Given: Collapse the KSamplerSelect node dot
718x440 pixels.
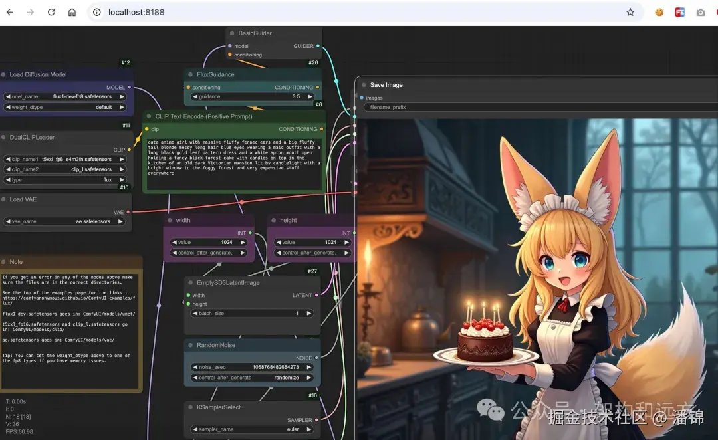Looking at the screenshot, I should tap(191, 407).
